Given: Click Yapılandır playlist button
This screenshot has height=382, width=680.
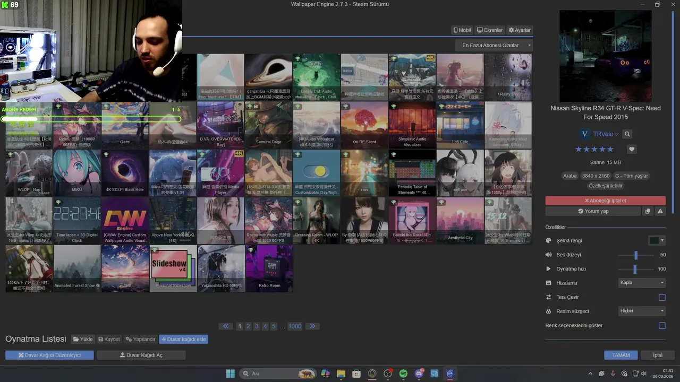Looking at the screenshot, I should coord(141,339).
